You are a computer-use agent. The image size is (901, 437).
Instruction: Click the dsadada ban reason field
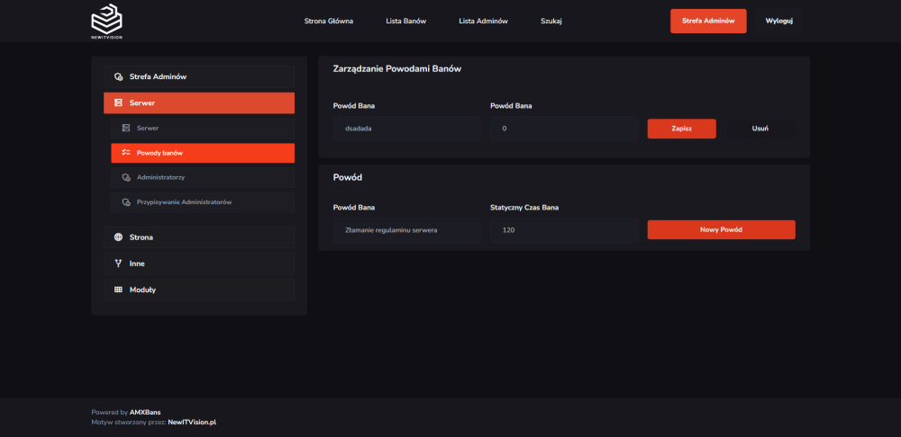[x=407, y=129]
